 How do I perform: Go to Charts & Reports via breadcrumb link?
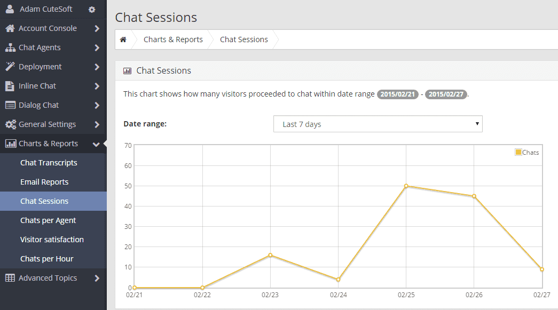(x=173, y=39)
